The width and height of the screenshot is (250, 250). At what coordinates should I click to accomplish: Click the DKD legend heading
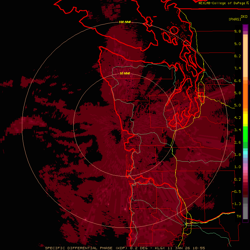tap(244, 17)
